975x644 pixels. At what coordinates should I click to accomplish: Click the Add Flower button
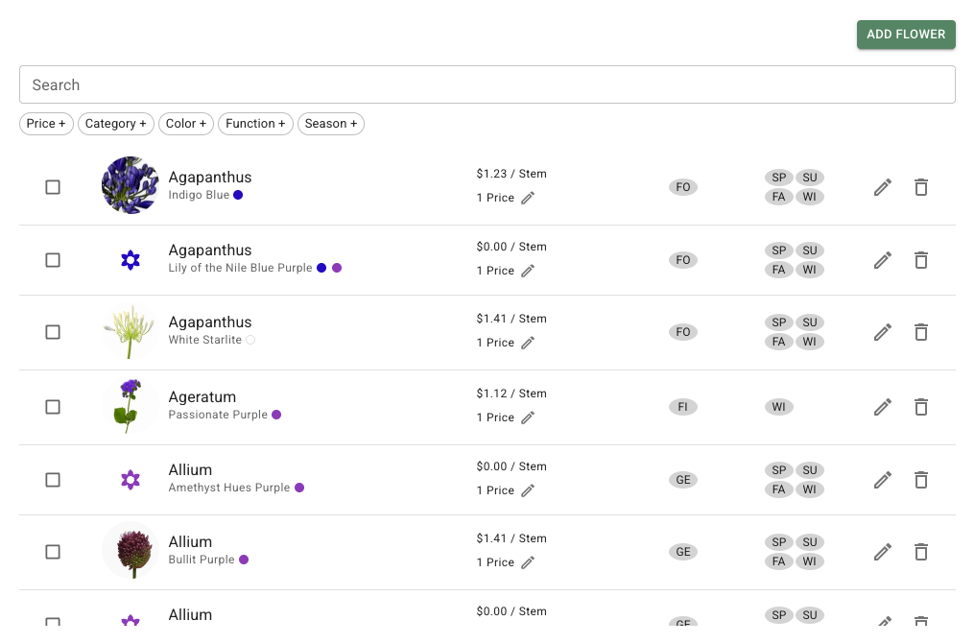click(906, 35)
